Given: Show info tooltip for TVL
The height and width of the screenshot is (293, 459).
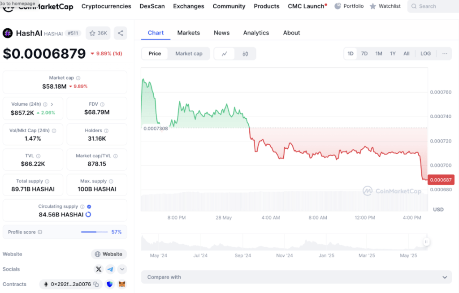Looking at the screenshot, I should coord(39,156).
